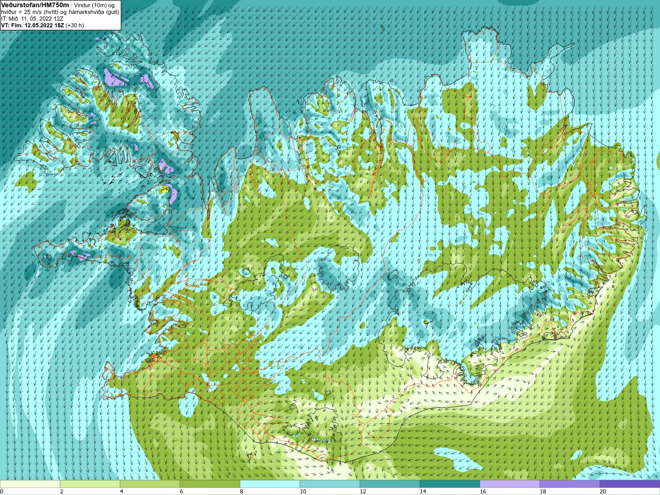Pick the 14–16 m/s dark teal legend swatch
Screen dimensions: 660x495
click(x=450, y=484)
